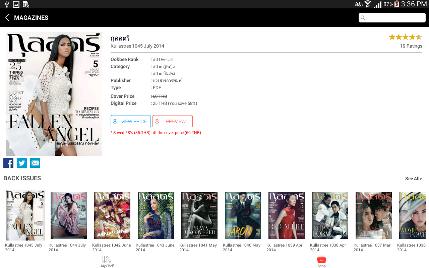The image size is (429, 268).
Task: Tap the 'PDF' type value
Action: click(x=157, y=88)
